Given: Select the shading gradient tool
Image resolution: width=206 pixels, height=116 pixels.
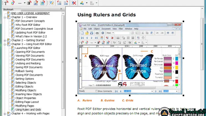Looking at the screenshot, I should (29, 3).
